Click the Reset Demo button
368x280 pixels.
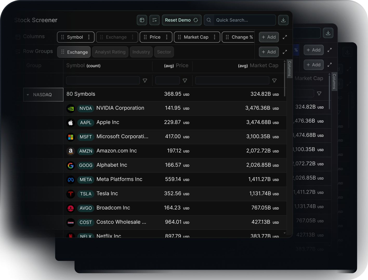click(x=181, y=20)
